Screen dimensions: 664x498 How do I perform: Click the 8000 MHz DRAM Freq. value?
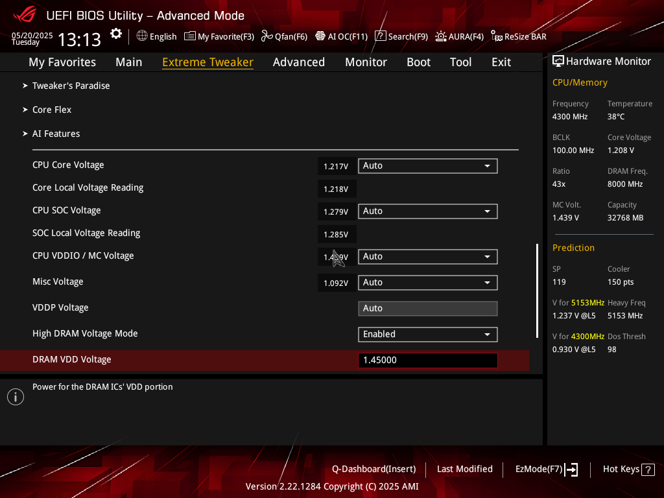point(625,184)
